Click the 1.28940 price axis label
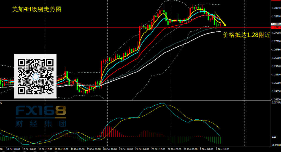The height and width of the screenshot is (152, 281). (276, 8)
